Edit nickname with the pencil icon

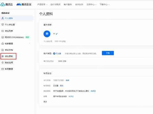57,34
